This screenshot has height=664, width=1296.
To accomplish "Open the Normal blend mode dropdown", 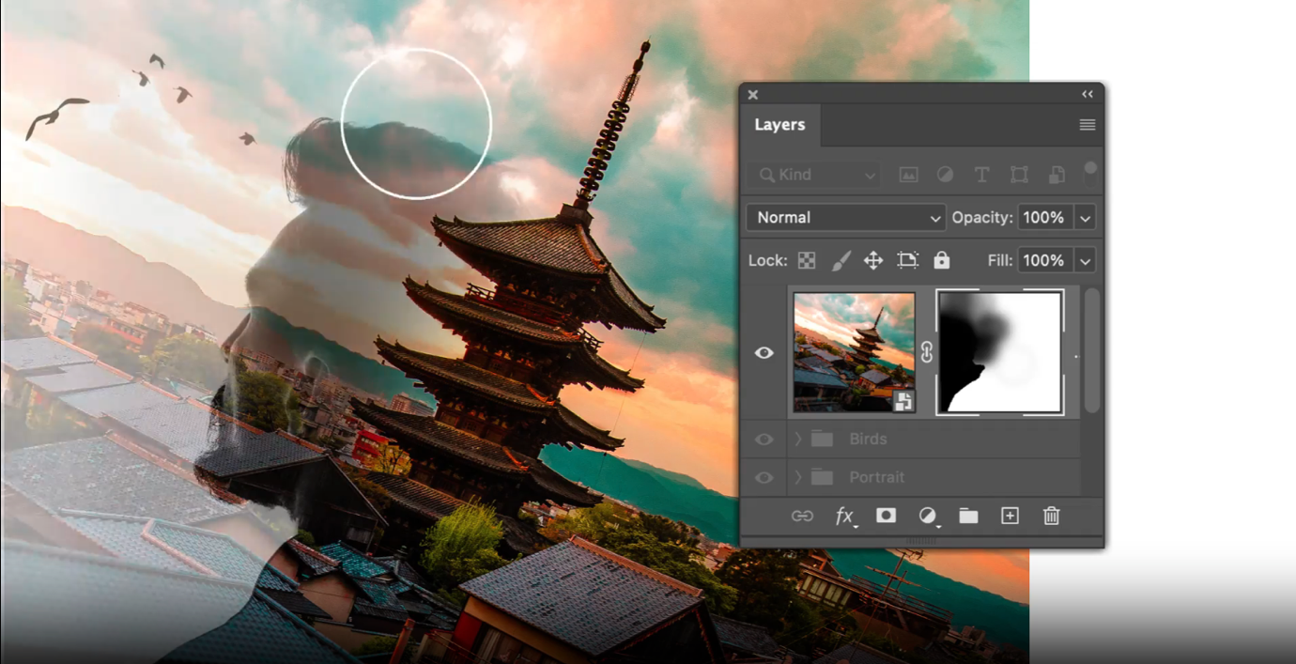I will 844,217.
